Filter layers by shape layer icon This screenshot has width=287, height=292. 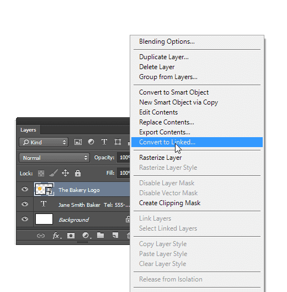point(118,142)
